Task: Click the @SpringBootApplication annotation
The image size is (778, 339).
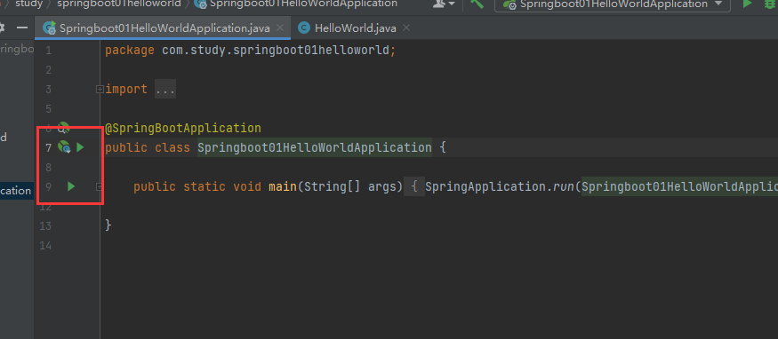Action: (183, 128)
